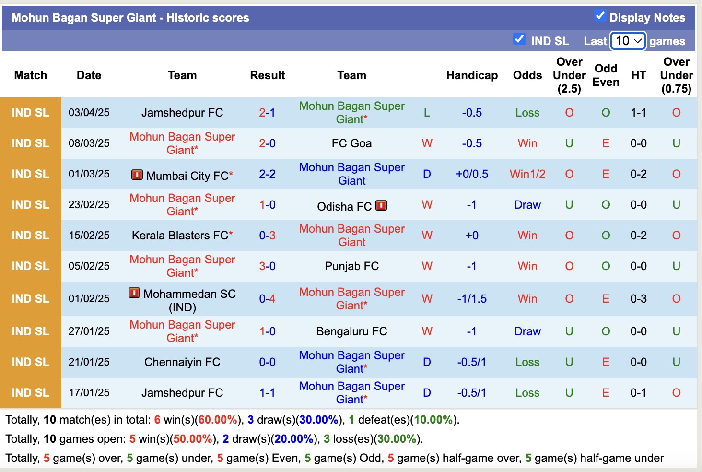
Task: Click the IND SL label on the top row
Action: click(x=30, y=112)
